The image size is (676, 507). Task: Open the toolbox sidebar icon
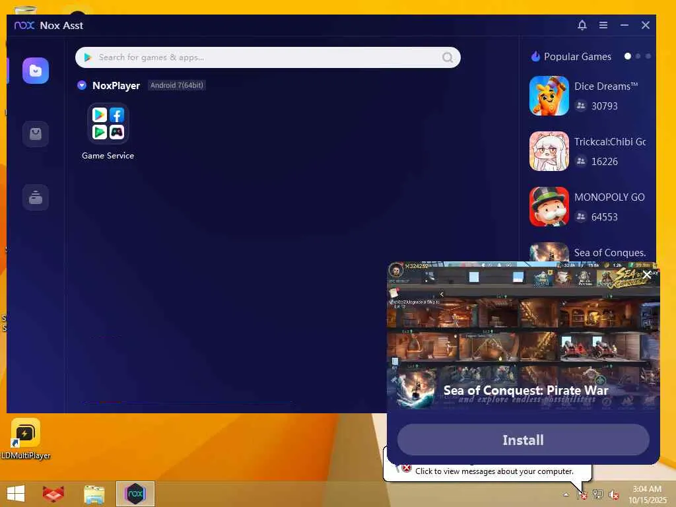[x=36, y=197]
